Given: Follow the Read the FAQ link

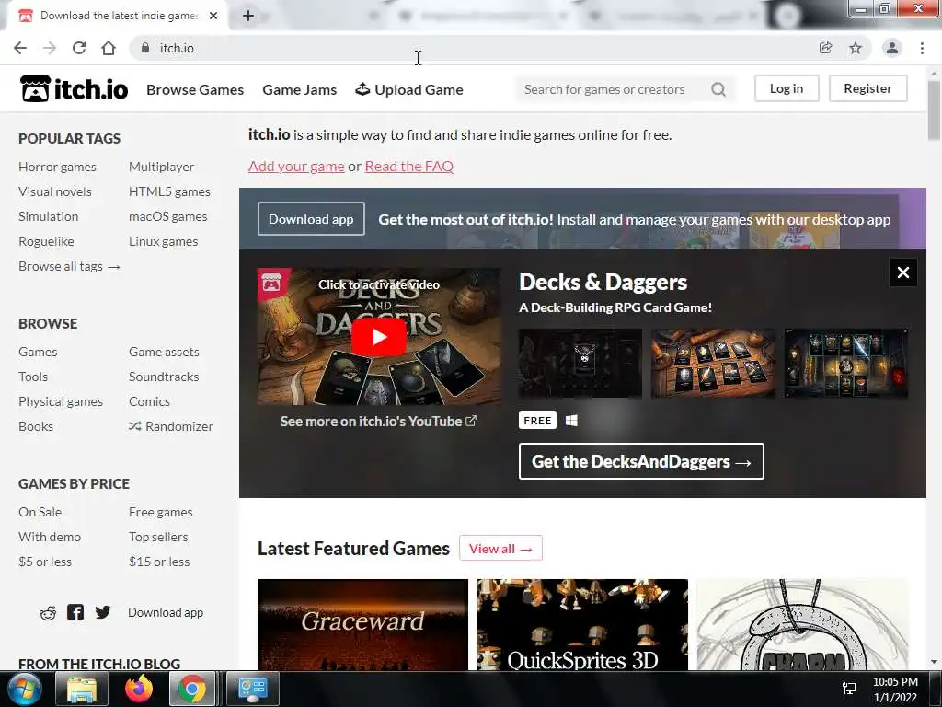Looking at the screenshot, I should 409,167.
